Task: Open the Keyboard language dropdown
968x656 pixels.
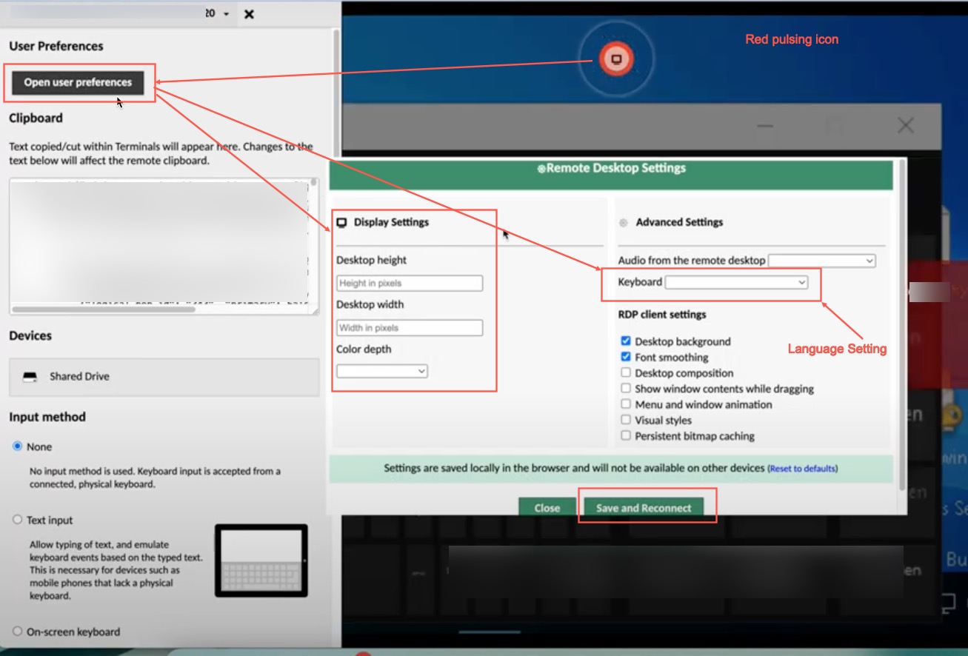Action: point(736,282)
